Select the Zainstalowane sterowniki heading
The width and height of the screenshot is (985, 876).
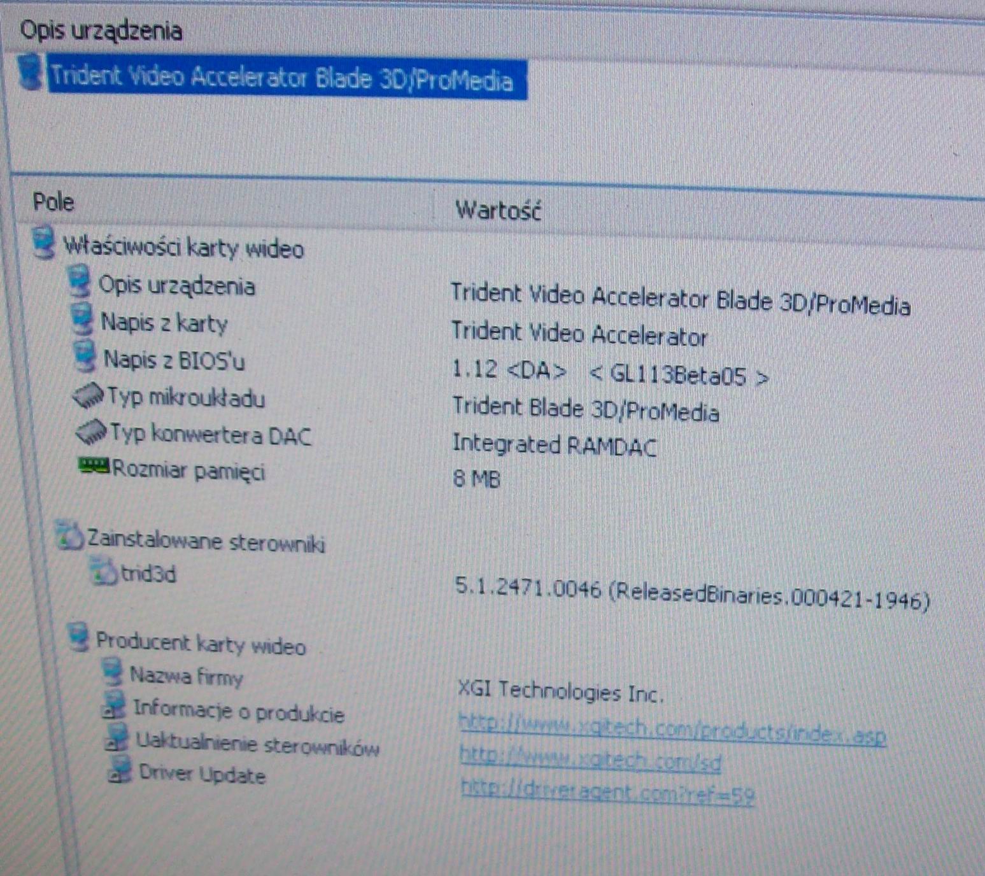point(206,541)
